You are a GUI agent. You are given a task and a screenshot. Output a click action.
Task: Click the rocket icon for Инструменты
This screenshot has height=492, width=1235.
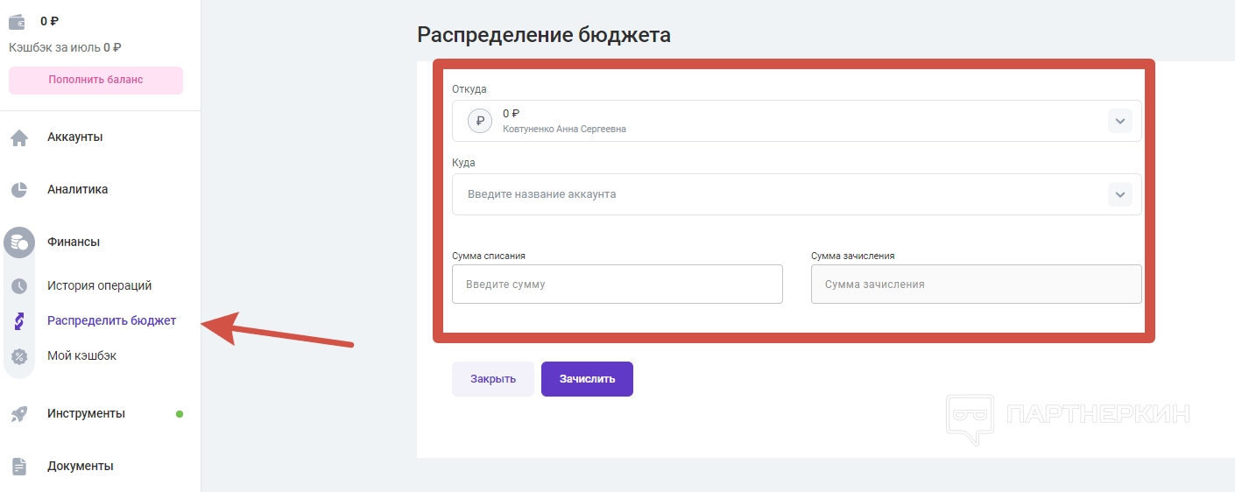coord(19,414)
